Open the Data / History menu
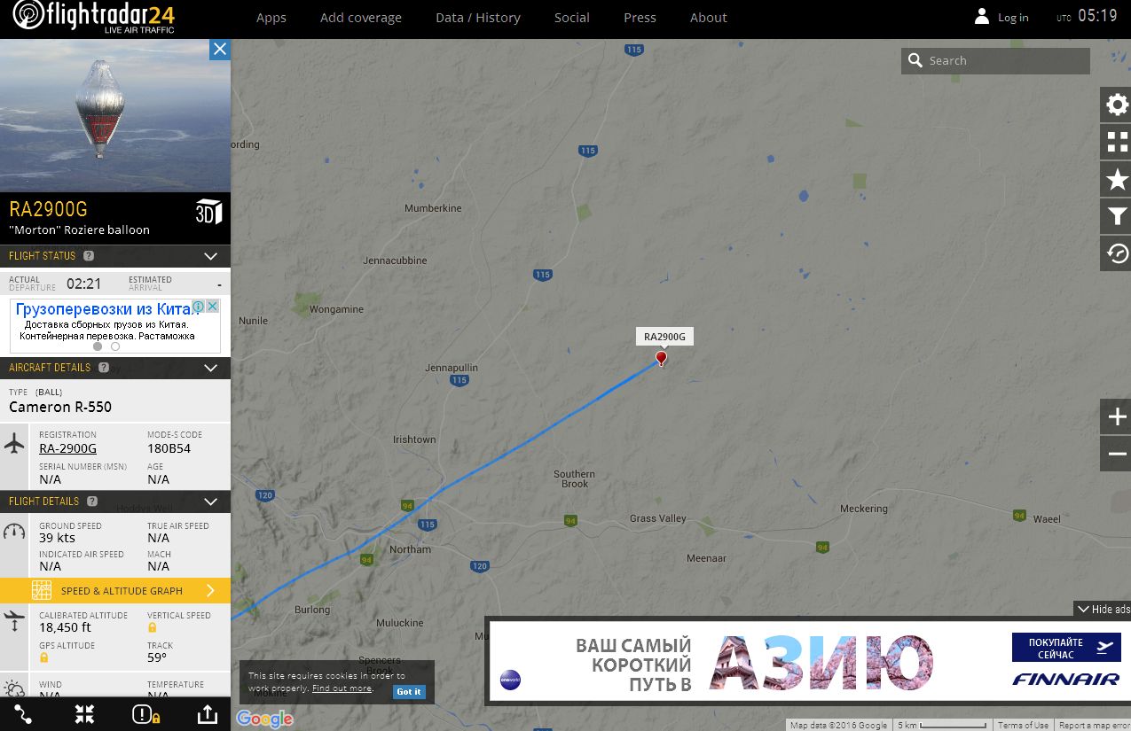Screen dimensions: 1131x731 478,18
